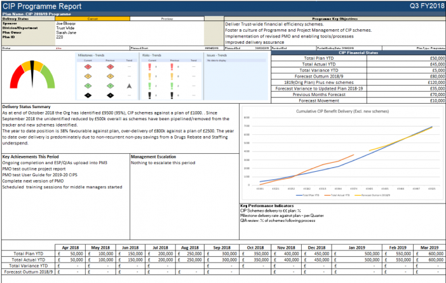
Task: Click the 'No data to display' message
Action: (217, 60)
